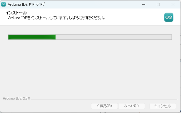Viewport: 181px width, 113px height.
Task: Click the Arduino icon in title bar
Action: pos(3,4)
